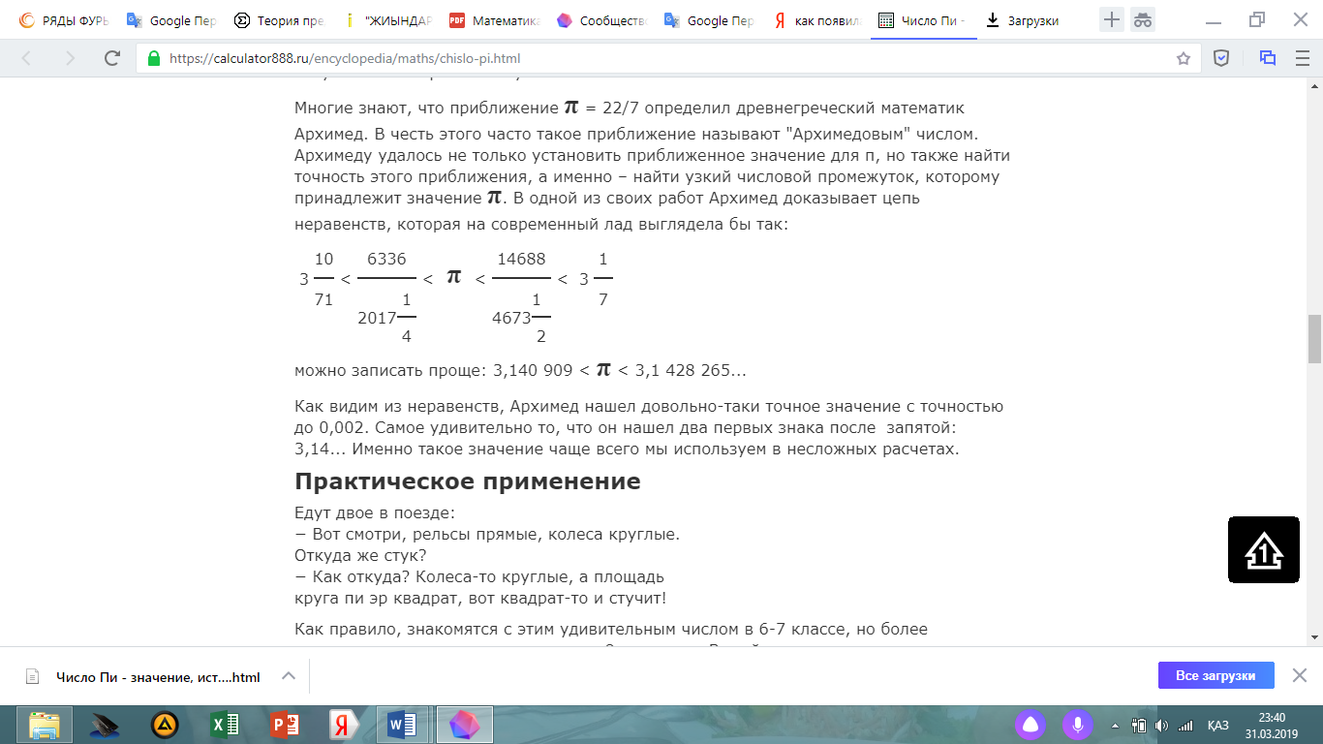Open the browser hamburger menu
The width and height of the screenshot is (1323, 744).
coord(1302,58)
